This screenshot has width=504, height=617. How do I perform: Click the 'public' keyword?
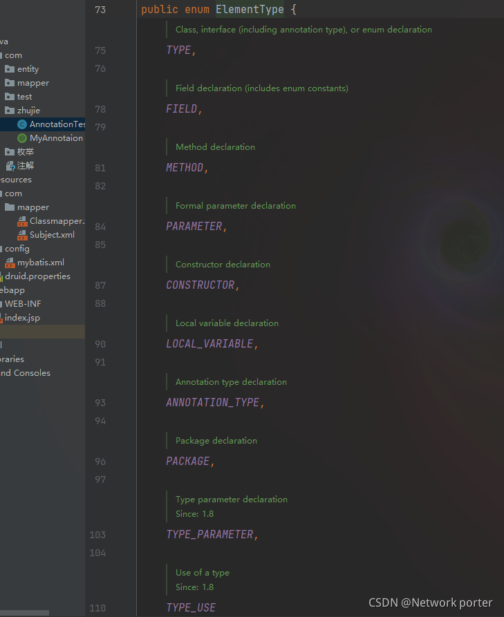[x=160, y=10]
